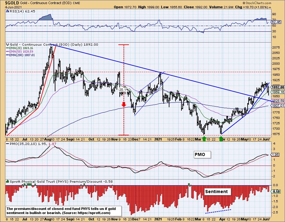
Task: Click the boxed Sentiment annotation
Action: [216, 191]
